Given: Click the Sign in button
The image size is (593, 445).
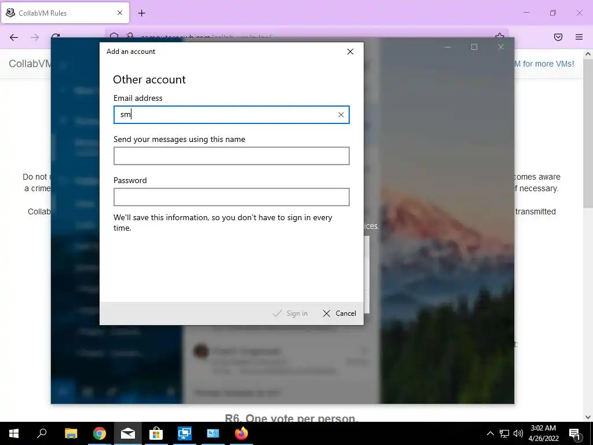Looking at the screenshot, I should (290, 313).
